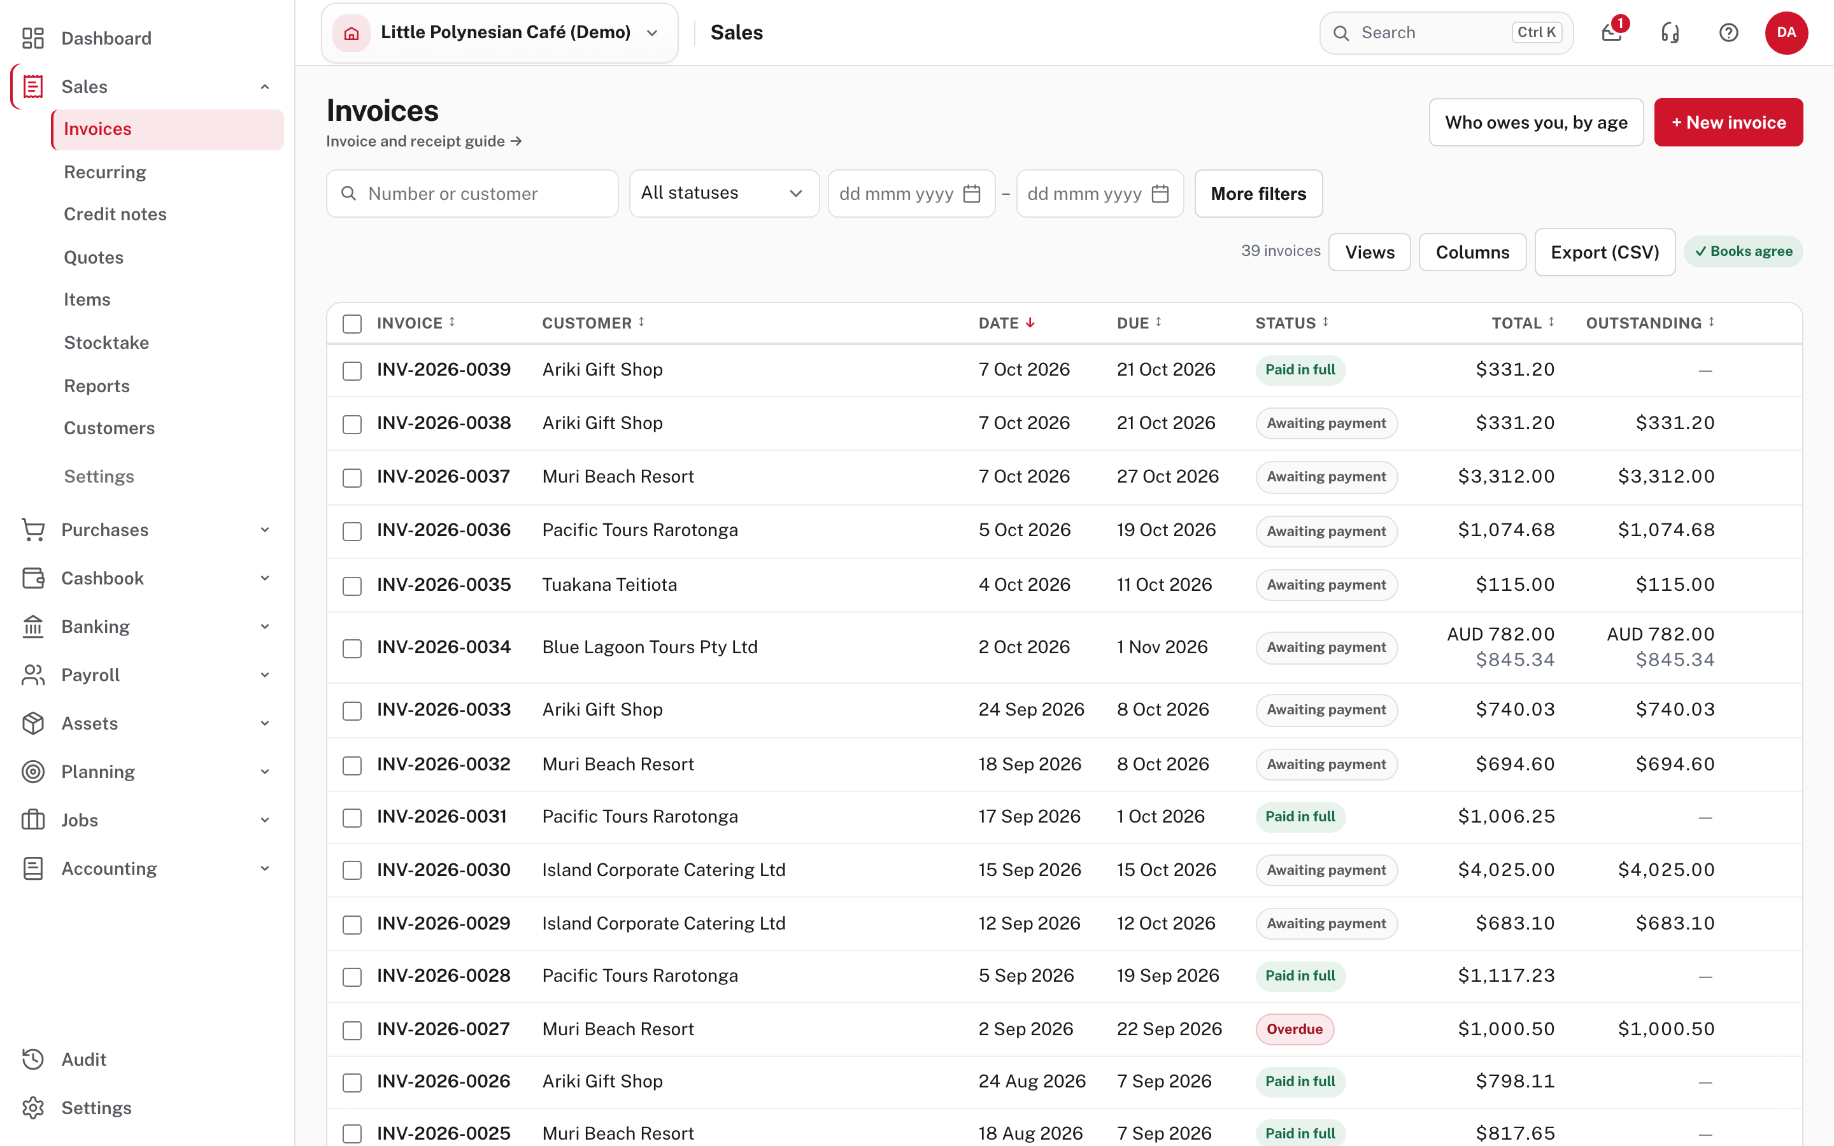
Task: Open the Dashboard icon in sidebar
Action: point(32,38)
